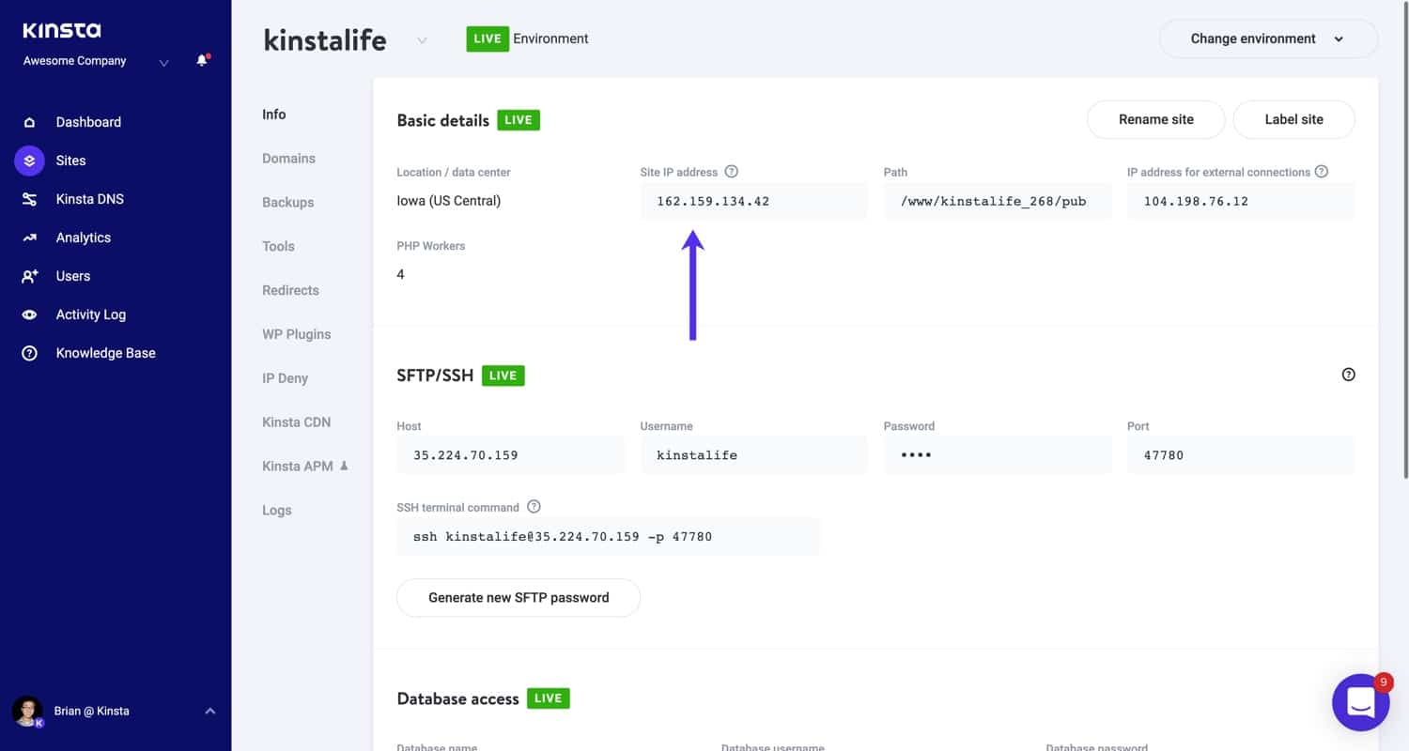Click Iowa (US Central) location text
Viewport: 1409px width, 751px height.
[x=448, y=201]
